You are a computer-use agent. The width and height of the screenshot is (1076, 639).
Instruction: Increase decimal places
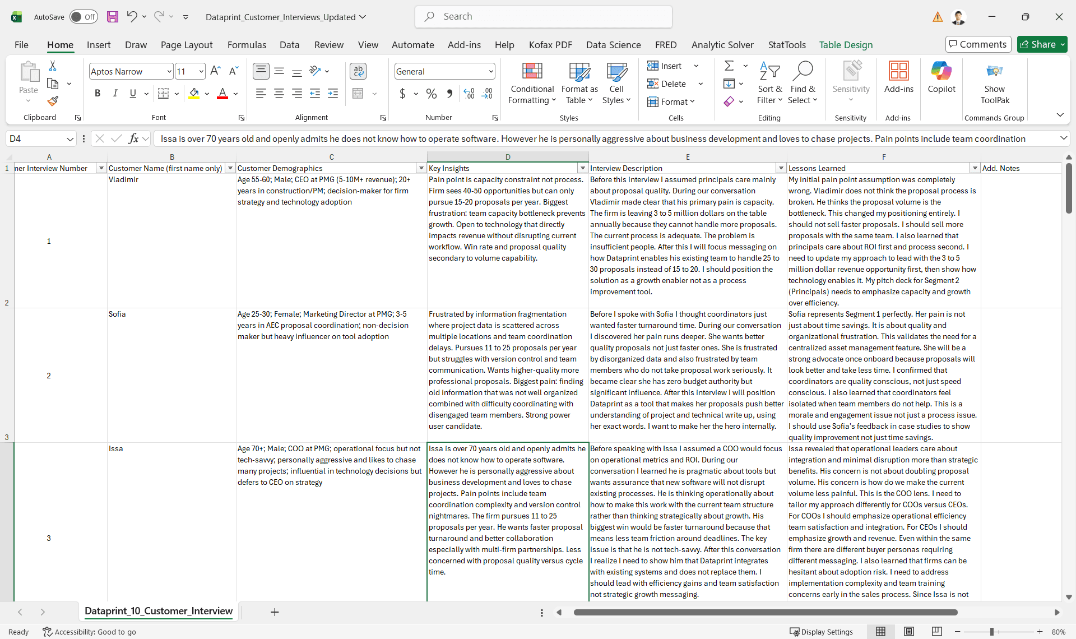[x=469, y=94]
